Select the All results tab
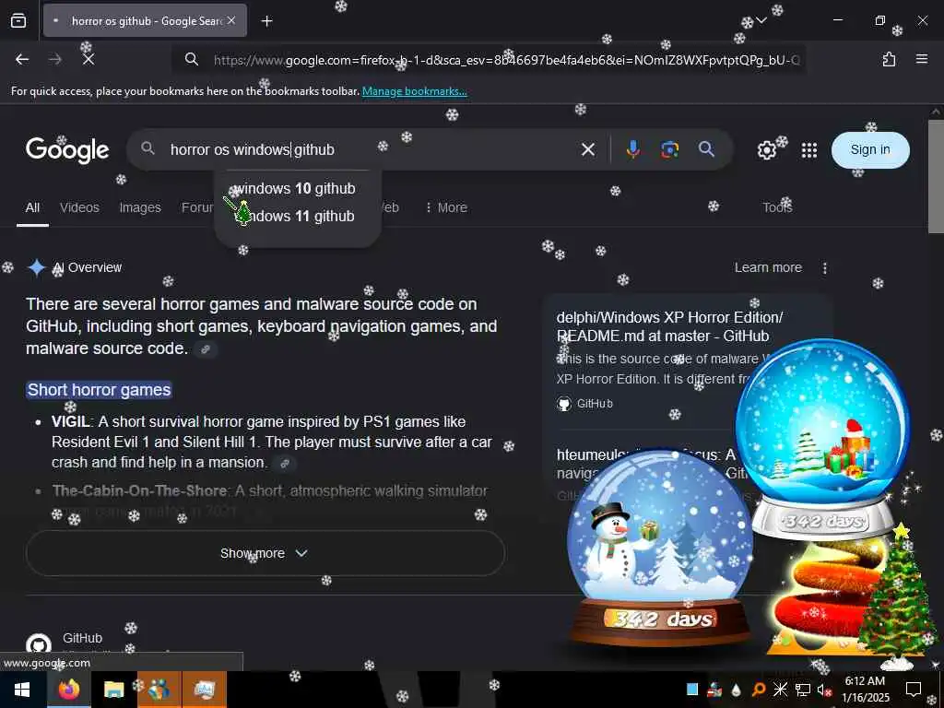944x708 pixels. 32,207
